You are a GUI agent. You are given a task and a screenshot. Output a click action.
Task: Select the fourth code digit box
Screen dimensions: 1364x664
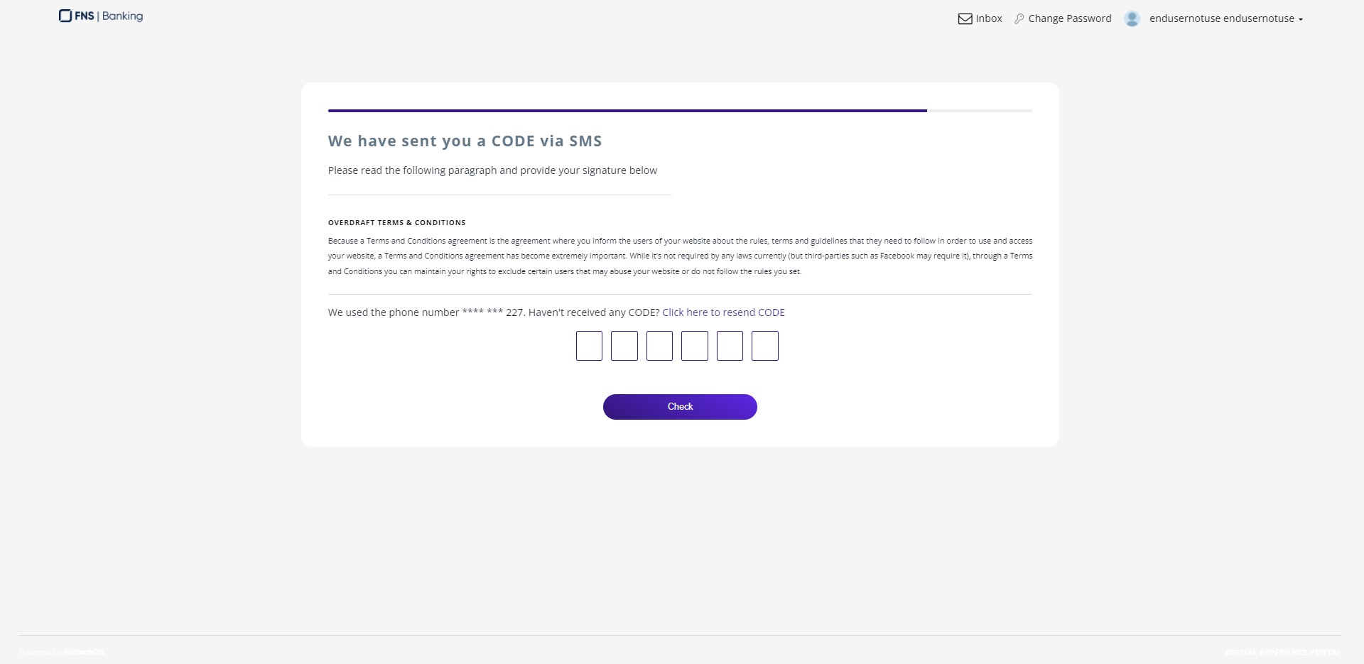click(x=695, y=346)
